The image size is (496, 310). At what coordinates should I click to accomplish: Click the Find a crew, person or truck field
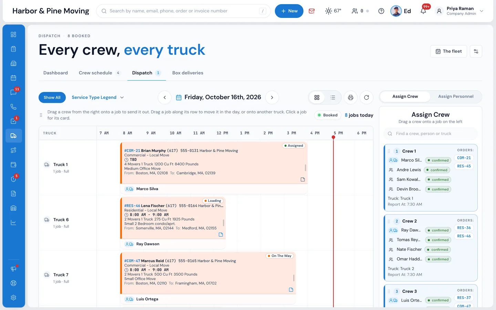tap(431, 134)
